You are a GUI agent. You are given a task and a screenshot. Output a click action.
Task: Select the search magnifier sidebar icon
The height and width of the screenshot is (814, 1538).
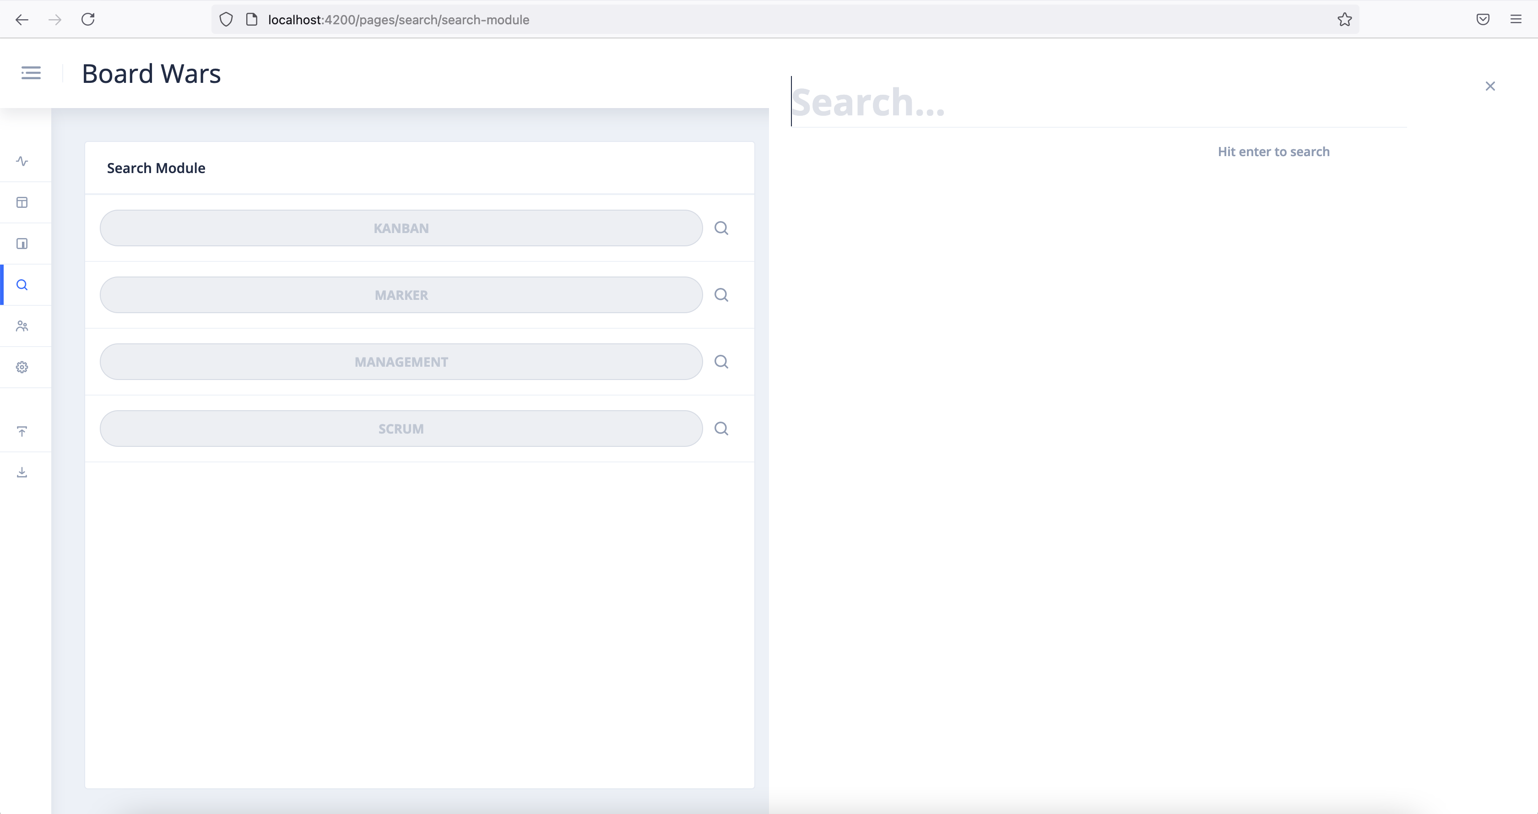[22, 285]
